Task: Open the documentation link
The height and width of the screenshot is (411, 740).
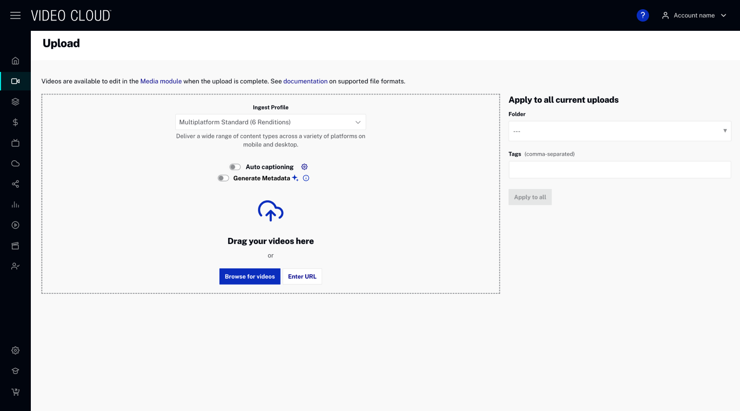Action: [305, 81]
